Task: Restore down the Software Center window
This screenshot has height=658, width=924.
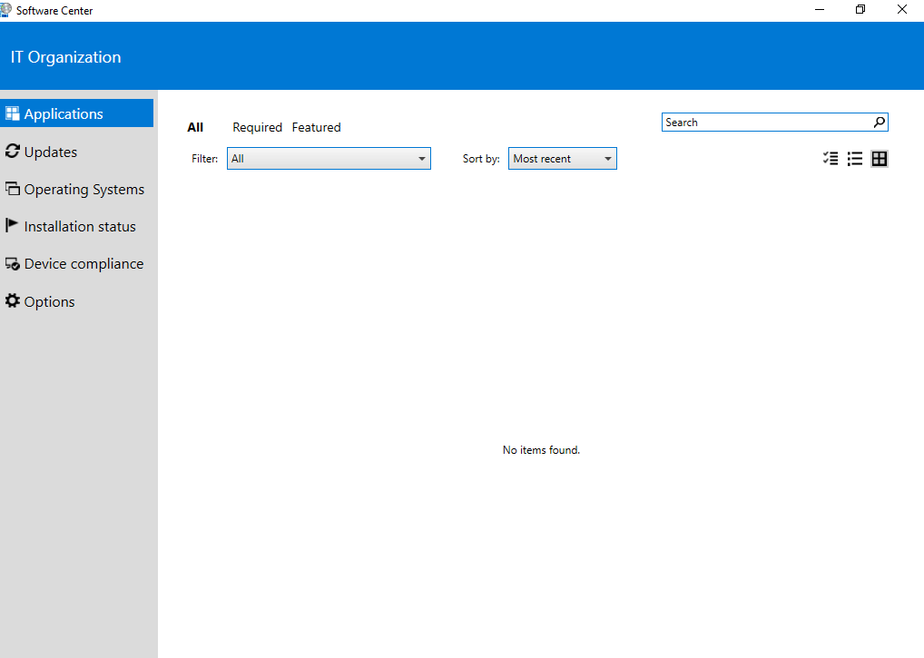Action: click(860, 9)
